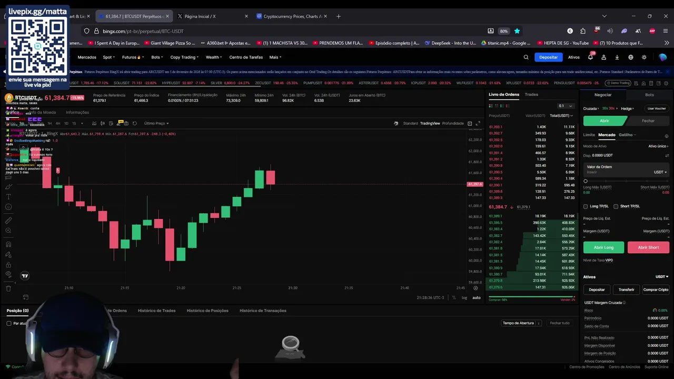The height and width of the screenshot is (379, 674).
Task: Select the chart zoom-in tool
Action: click(x=8, y=231)
